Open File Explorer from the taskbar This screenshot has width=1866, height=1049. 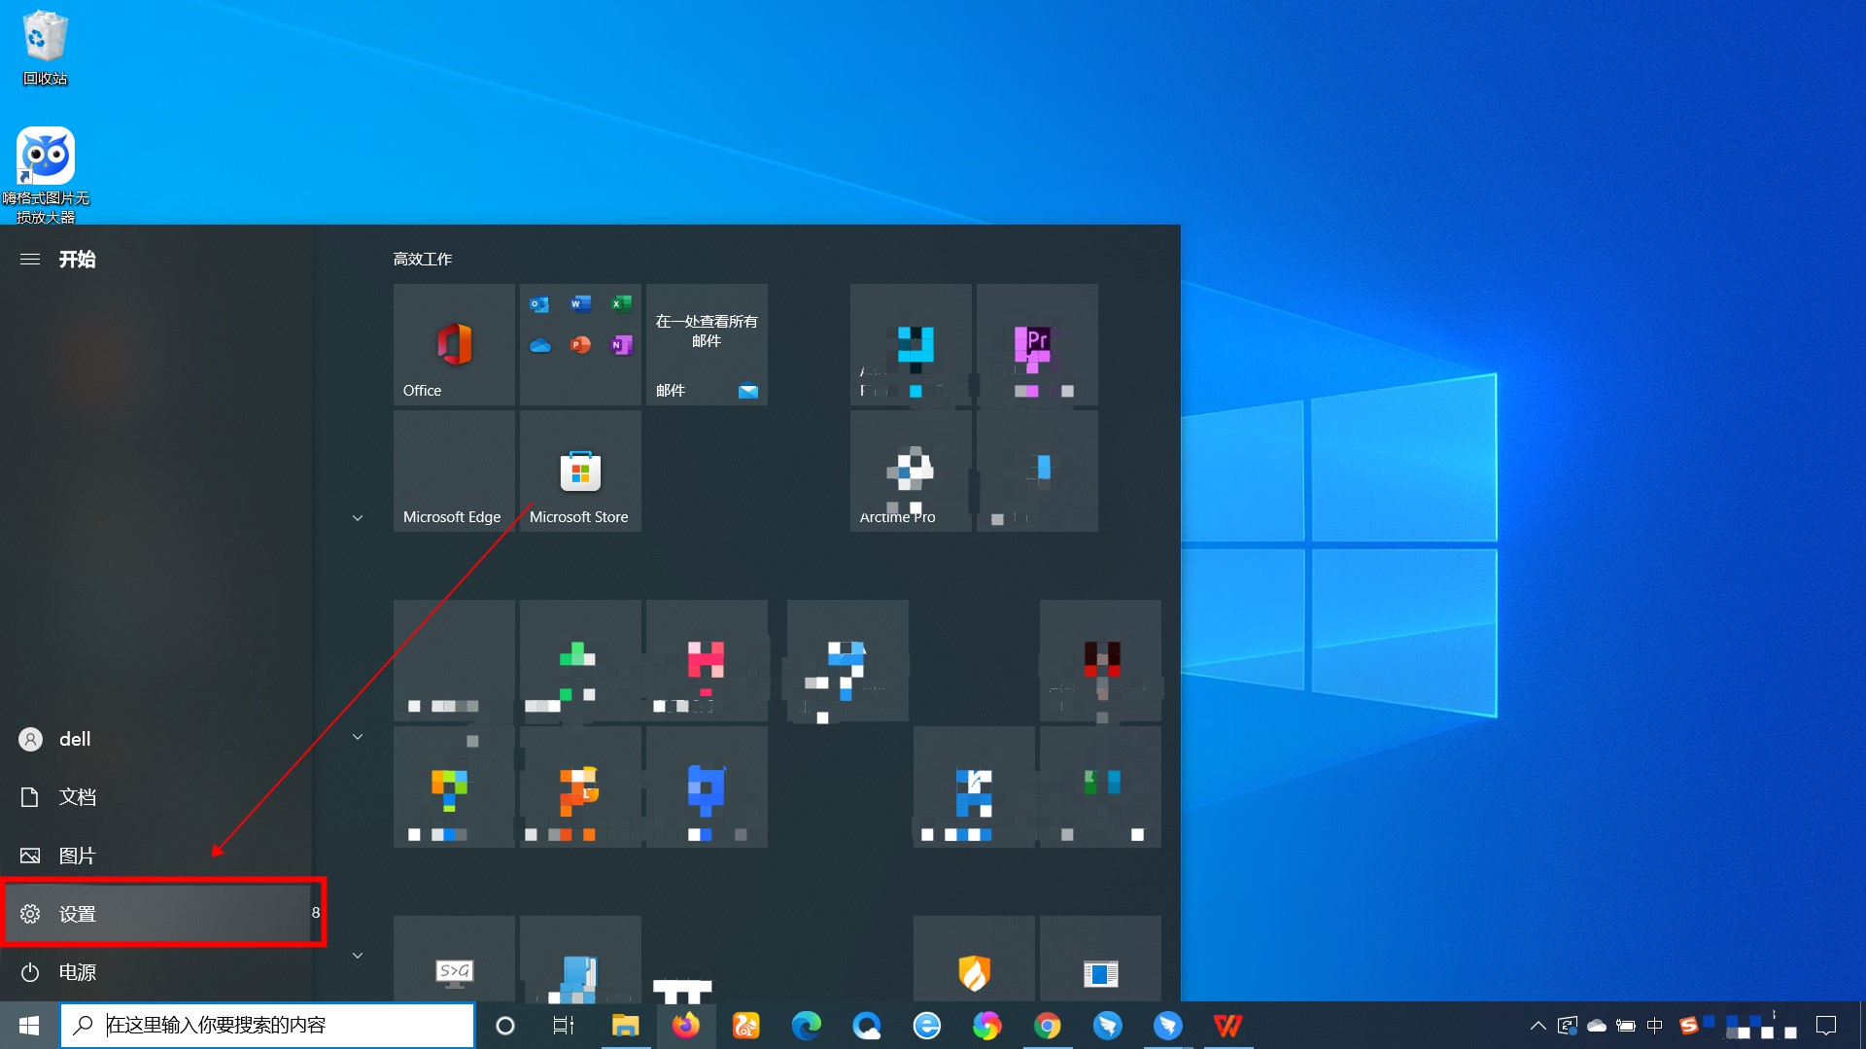click(x=625, y=1025)
